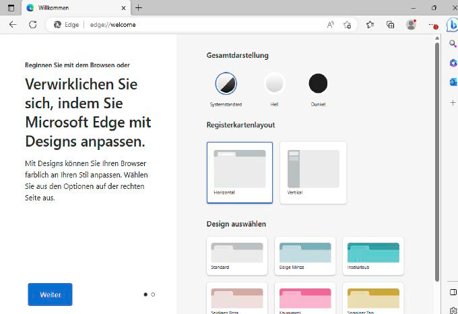This screenshot has width=458, height=314.
Task: Select Hell light appearance option
Action: (274, 89)
